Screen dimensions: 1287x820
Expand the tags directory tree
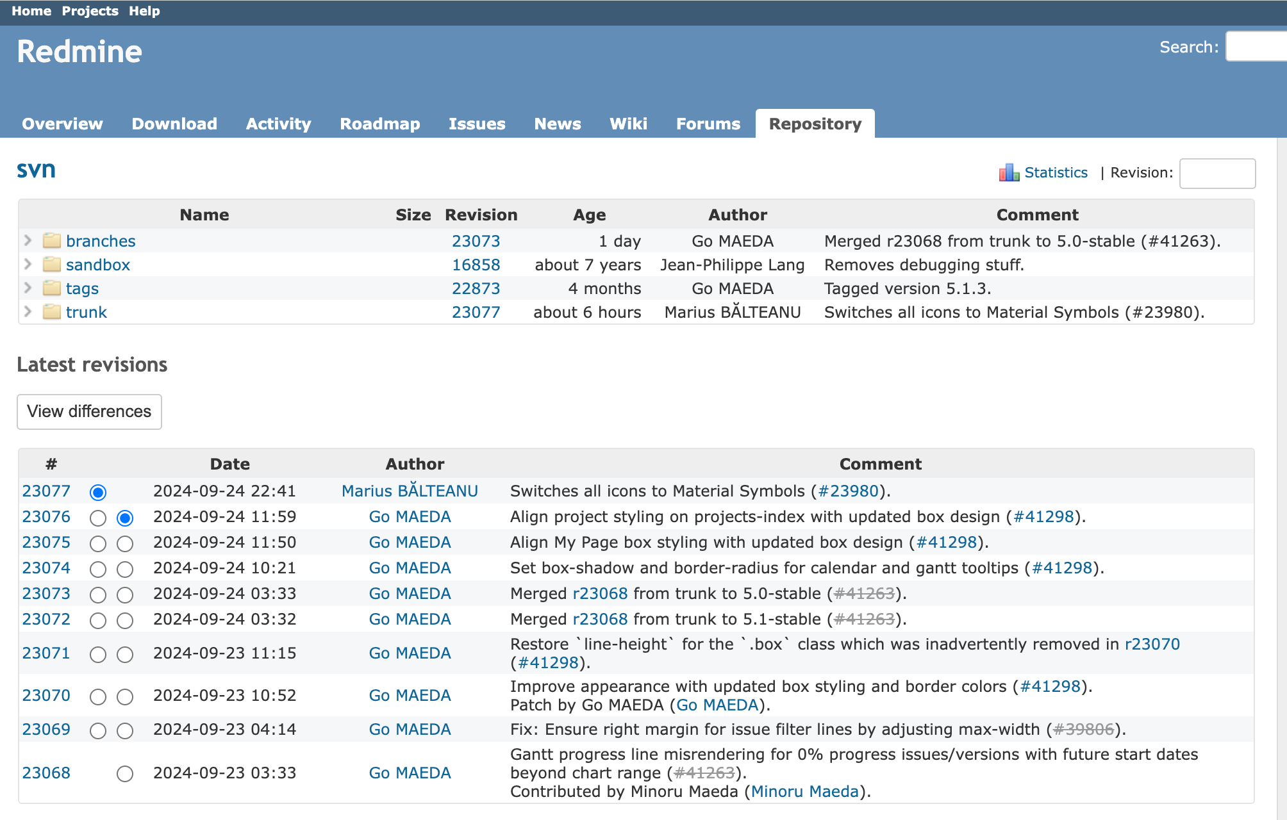pyautogui.click(x=28, y=288)
